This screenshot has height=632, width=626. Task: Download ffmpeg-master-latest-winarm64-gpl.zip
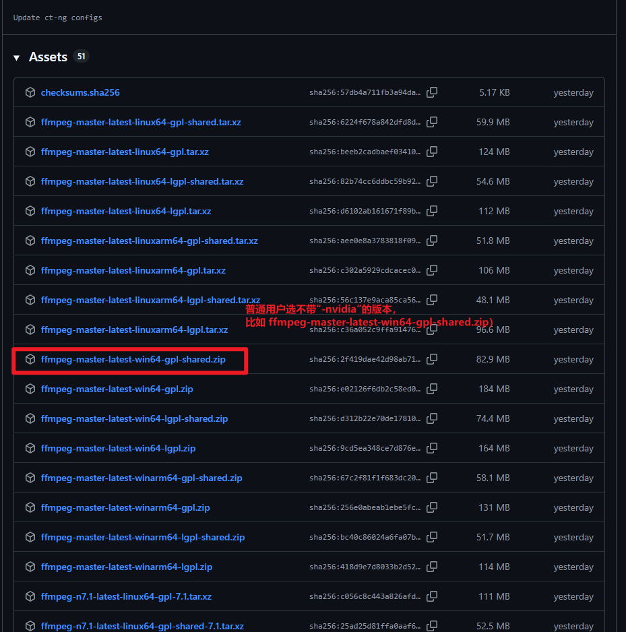pos(125,507)
